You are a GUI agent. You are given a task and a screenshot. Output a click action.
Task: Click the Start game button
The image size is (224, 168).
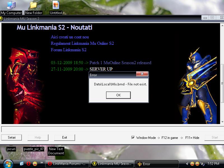pos(214,137)
